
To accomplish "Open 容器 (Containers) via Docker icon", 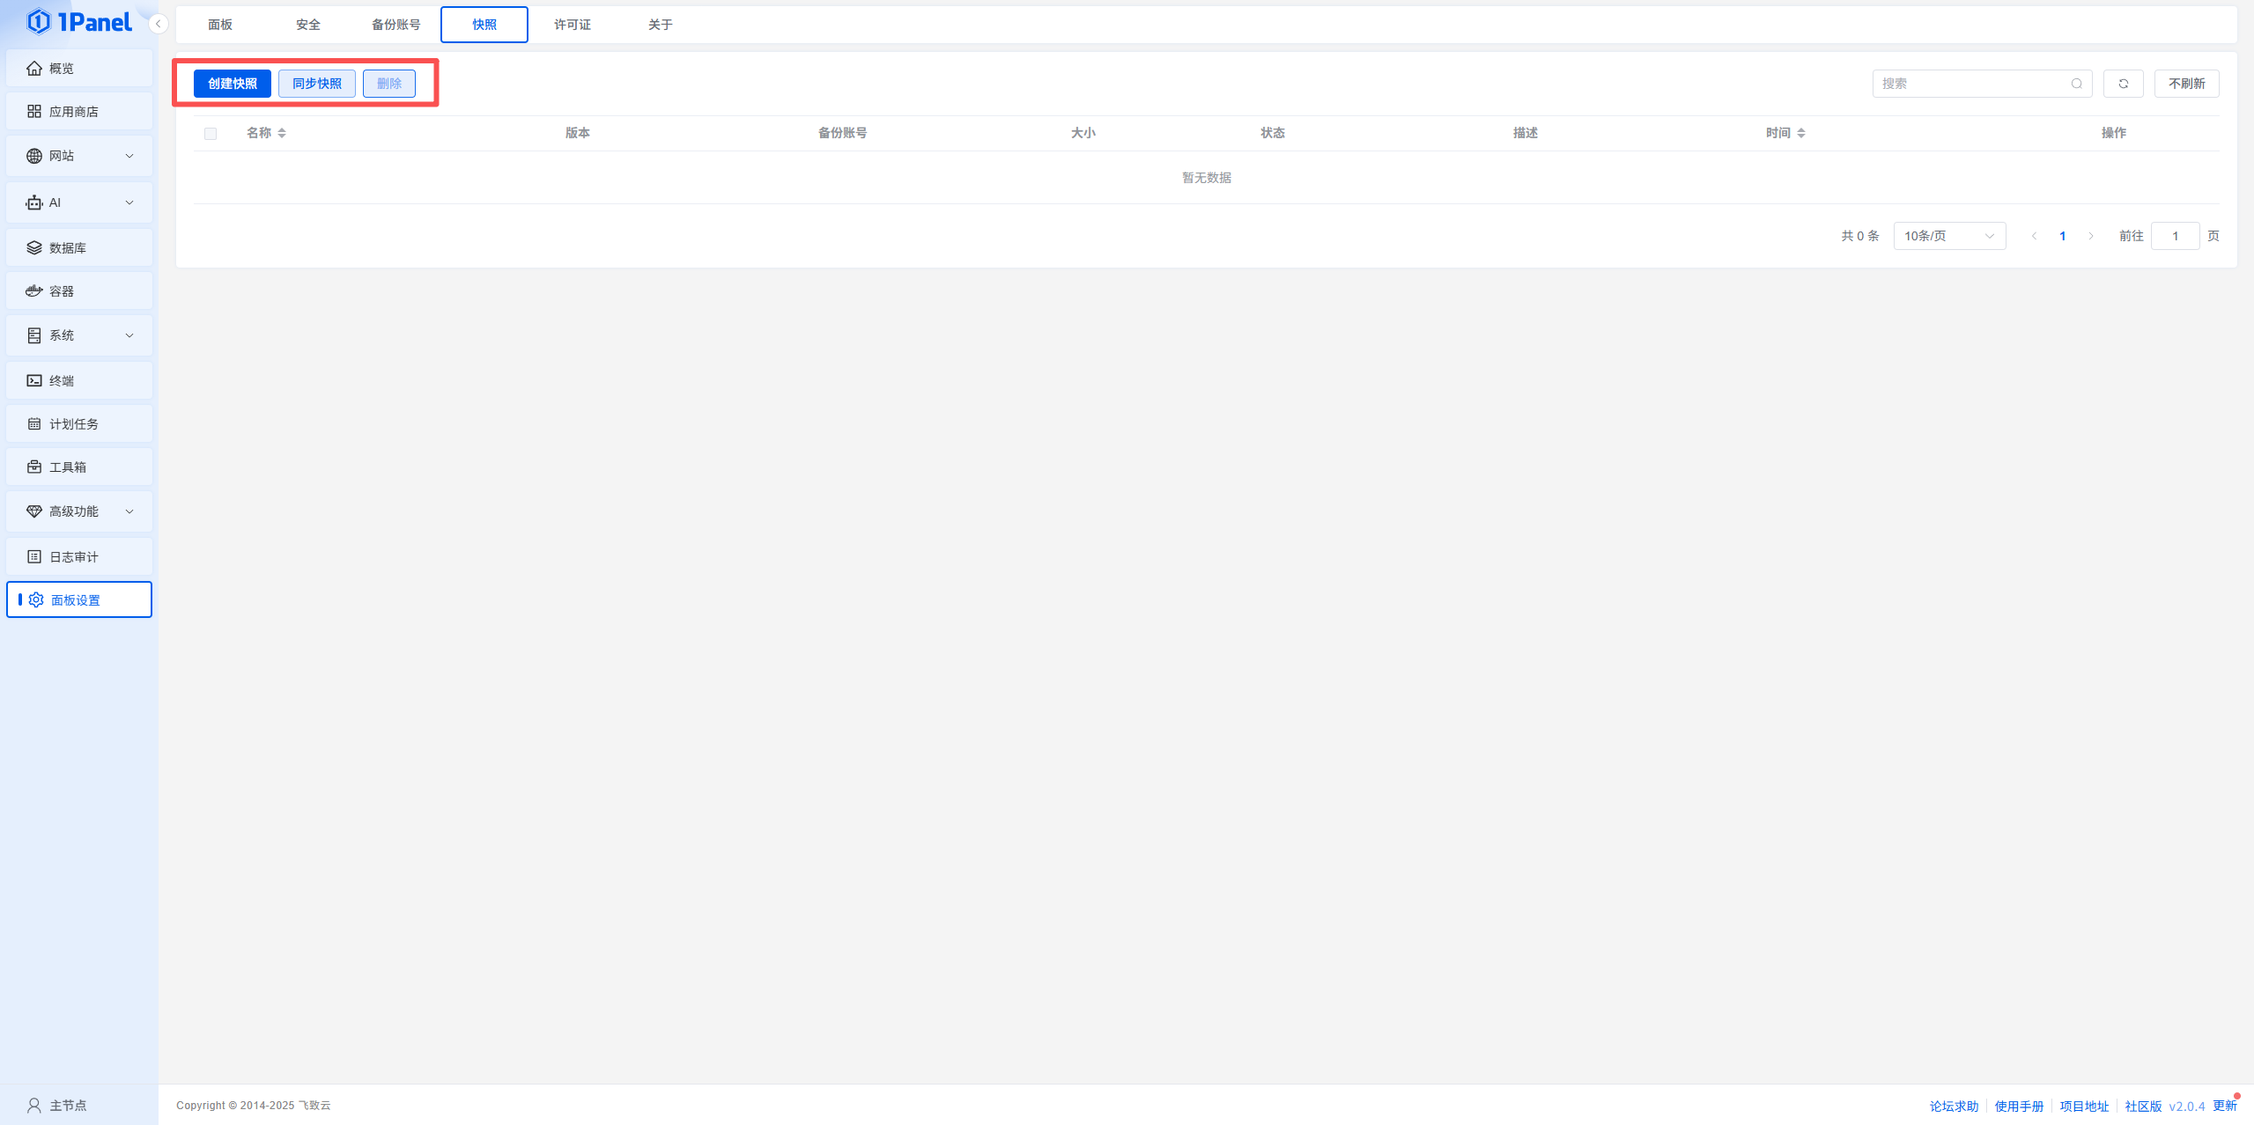I will tap(34, 290).
